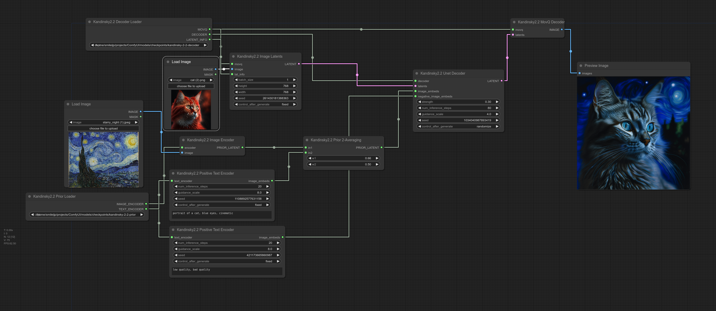
Task: Toggle control_after_generate in Unet Decoder showing randomize
Action: click(458, 126)
